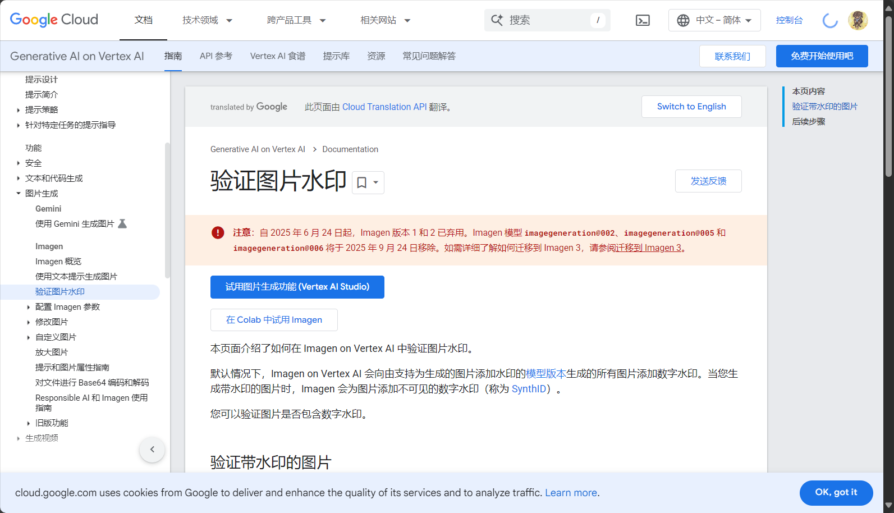Screen dimensions: 894x513
Task: Click the 联系我们 button
Action: [732, 56]
